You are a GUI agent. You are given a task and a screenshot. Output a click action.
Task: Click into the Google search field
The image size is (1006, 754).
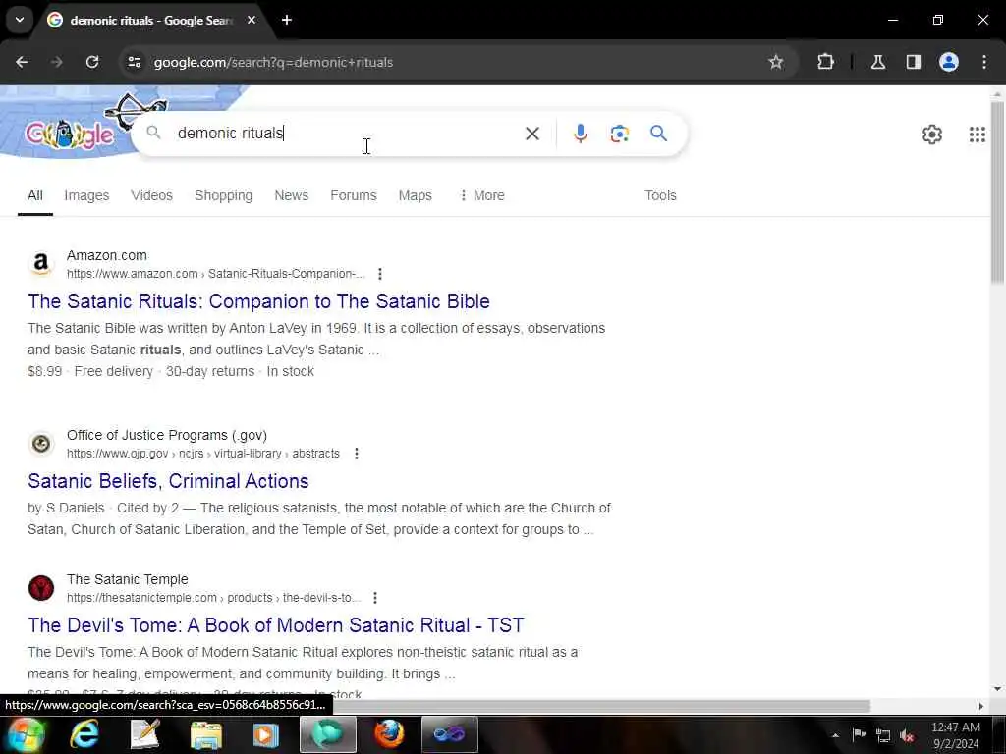click(347, 134)
